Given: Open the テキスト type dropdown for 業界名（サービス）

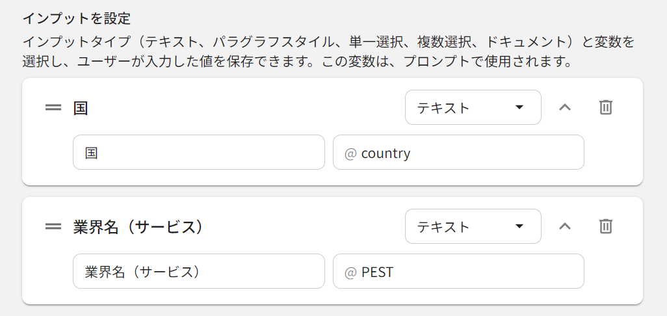Looking at the screenshot, I should [x=473, y=226].
